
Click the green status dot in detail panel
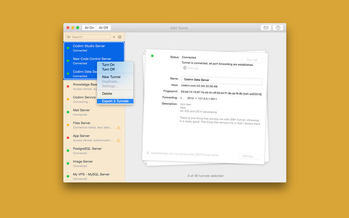152,56
